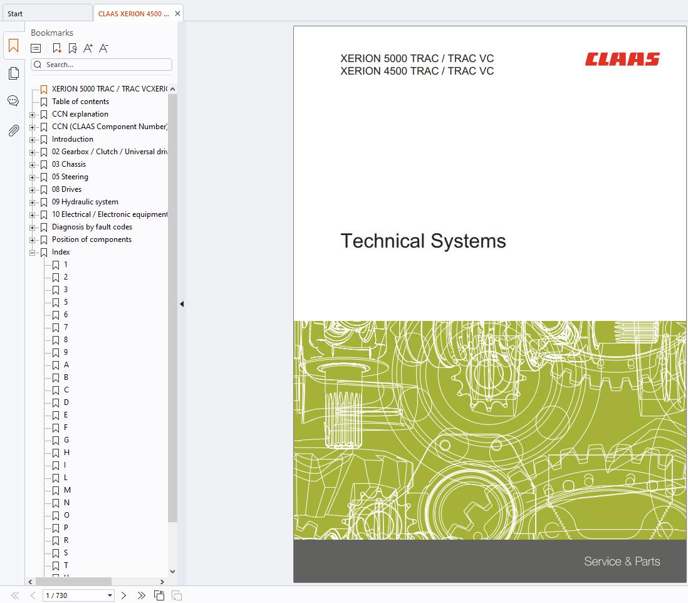Image resolution: width=688 pixels, height=603 pixels.
Task: Switch to the Start tab
Action: point(15,13)
